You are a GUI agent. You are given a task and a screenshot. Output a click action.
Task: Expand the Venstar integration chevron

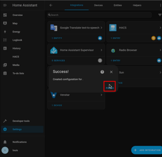101,95
